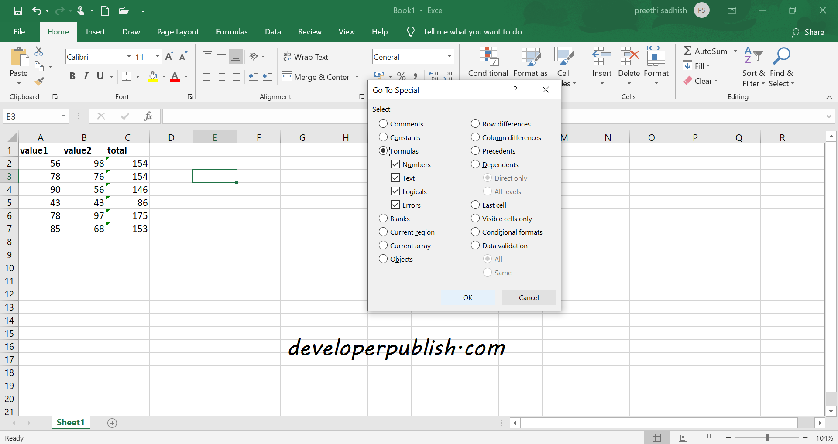
Task: Open the General number format dropdown
Action: (x=449, y=56)
